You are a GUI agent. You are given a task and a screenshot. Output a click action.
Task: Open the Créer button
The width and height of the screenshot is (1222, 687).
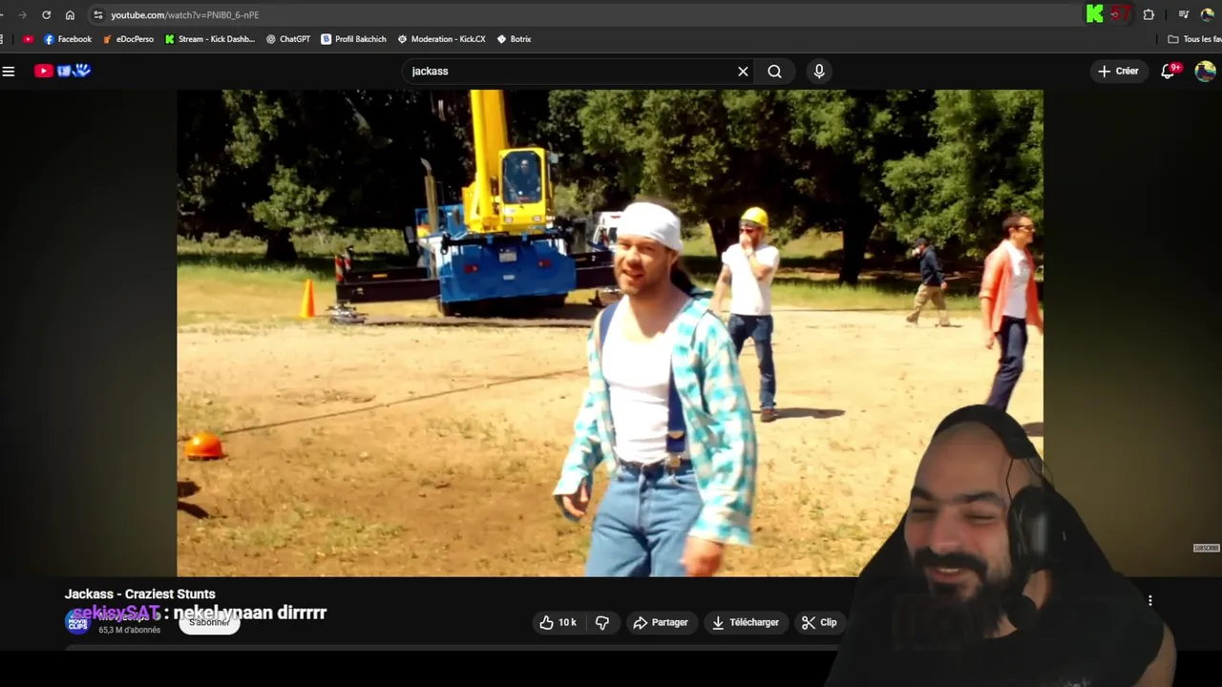tap(1118, 71)
